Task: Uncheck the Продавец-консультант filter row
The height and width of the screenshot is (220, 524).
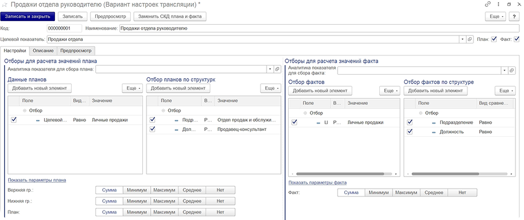Action: pos(153,129)
